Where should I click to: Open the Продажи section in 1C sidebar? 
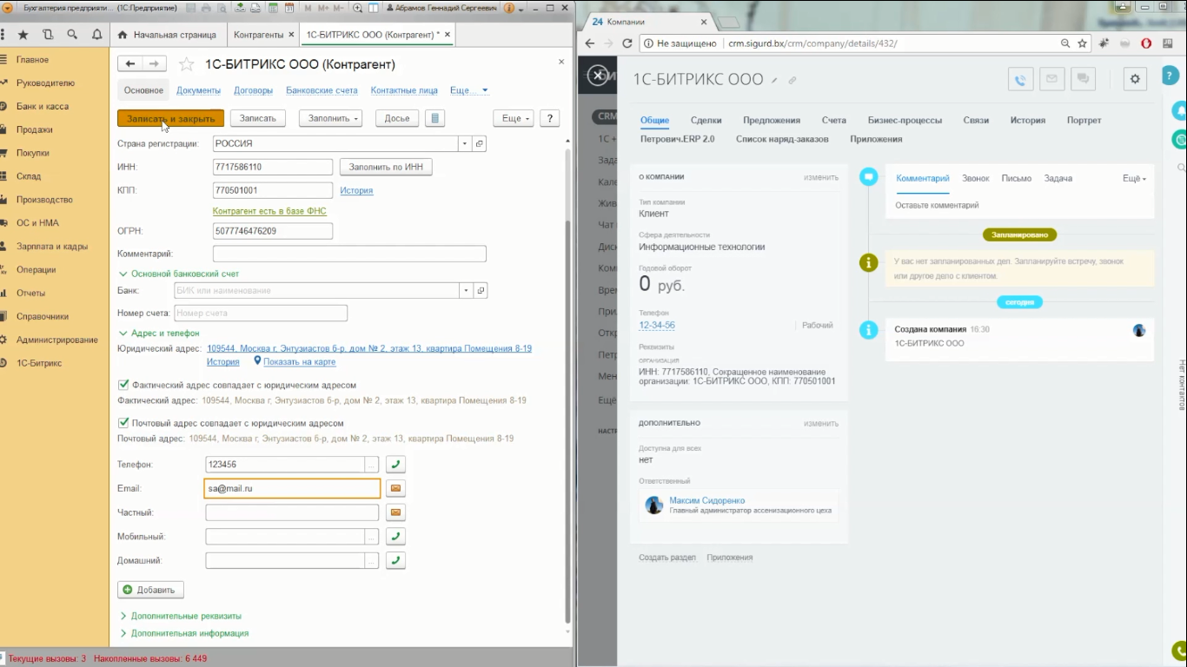click(x=35, y=129)
